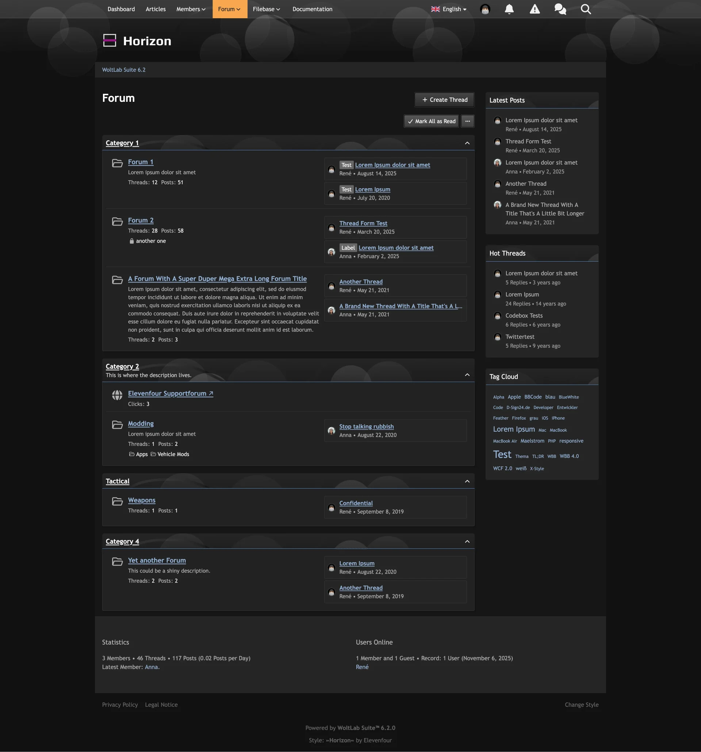
Task: Click the folder icon beside Weapons
Action: tap(117, 501)
